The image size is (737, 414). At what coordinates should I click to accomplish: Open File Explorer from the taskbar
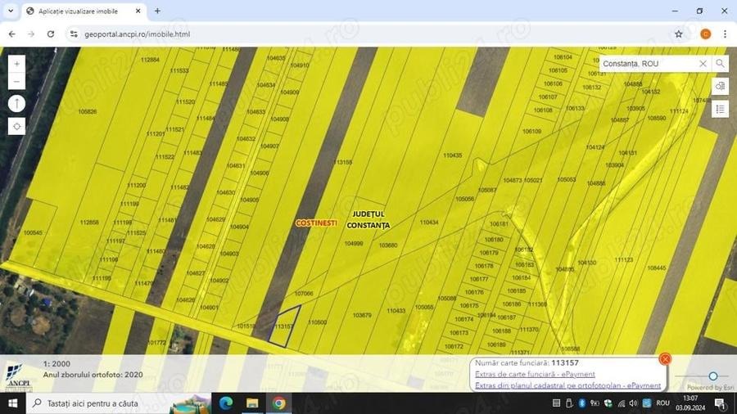coord(252,403)
